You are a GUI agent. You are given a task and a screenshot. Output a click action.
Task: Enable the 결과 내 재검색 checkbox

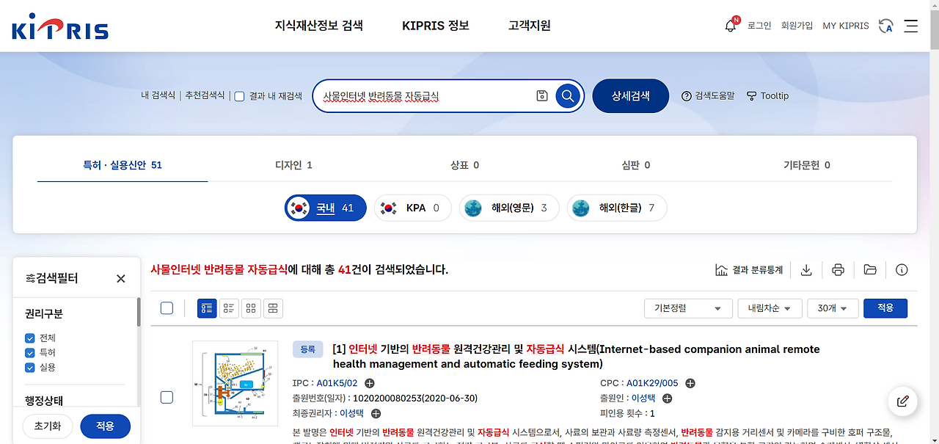coord(240,95)
